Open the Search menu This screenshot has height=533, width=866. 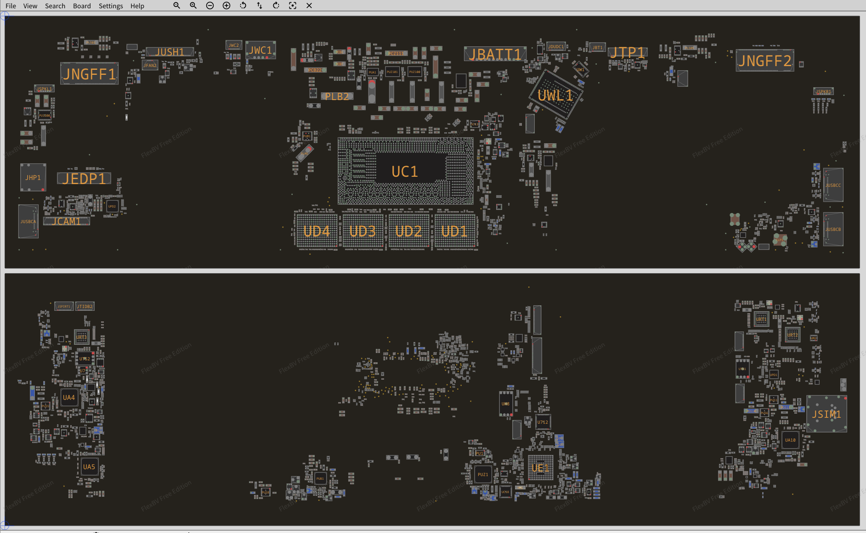pyautogui.click(x=55, y=6)
